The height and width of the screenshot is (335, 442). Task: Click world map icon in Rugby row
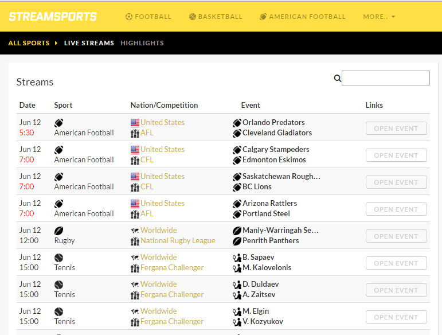coord(135,231)
